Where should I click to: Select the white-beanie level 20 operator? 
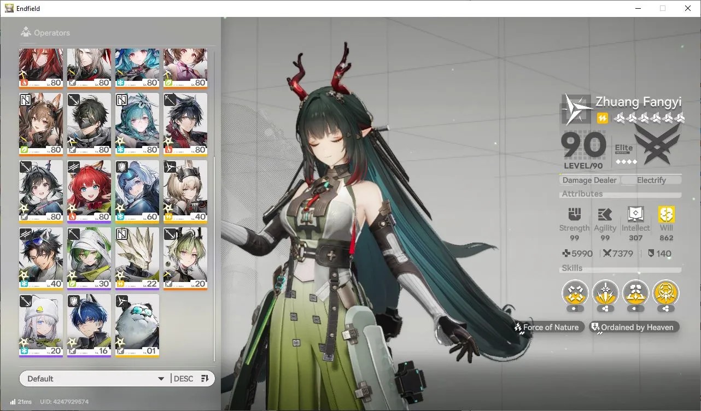[41, 326]
